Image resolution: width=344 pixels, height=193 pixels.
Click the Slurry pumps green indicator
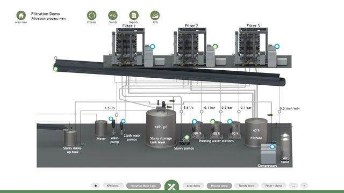point(187,137)
